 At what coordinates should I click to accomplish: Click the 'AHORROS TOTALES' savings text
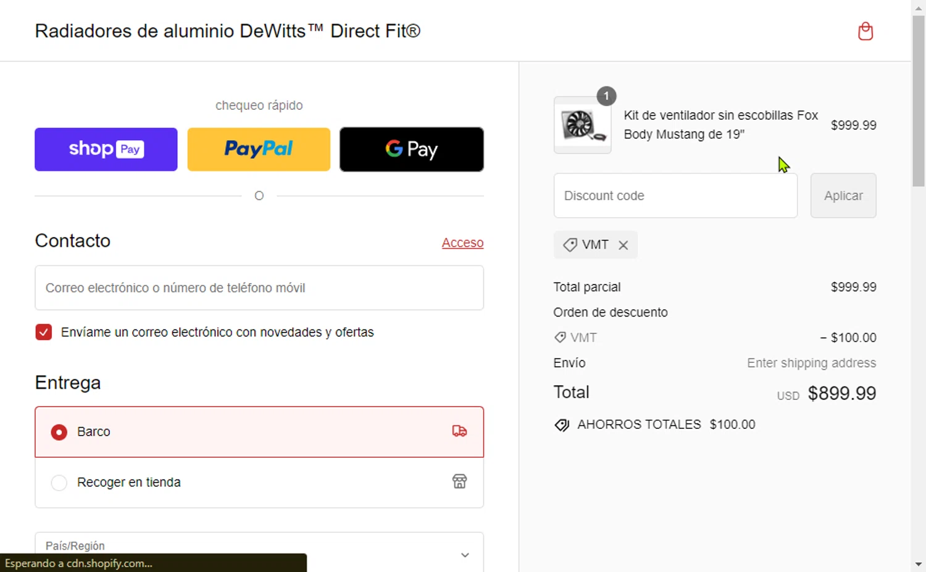639,425
